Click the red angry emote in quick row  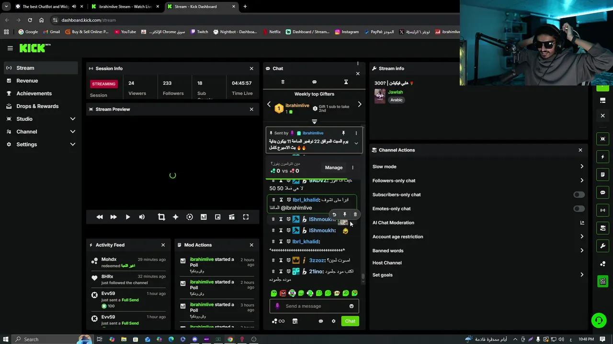[x=283, y=293]
